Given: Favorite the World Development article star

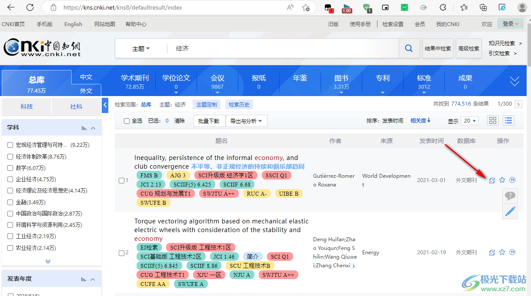Looking at the screenshot, I should [502, 180].
